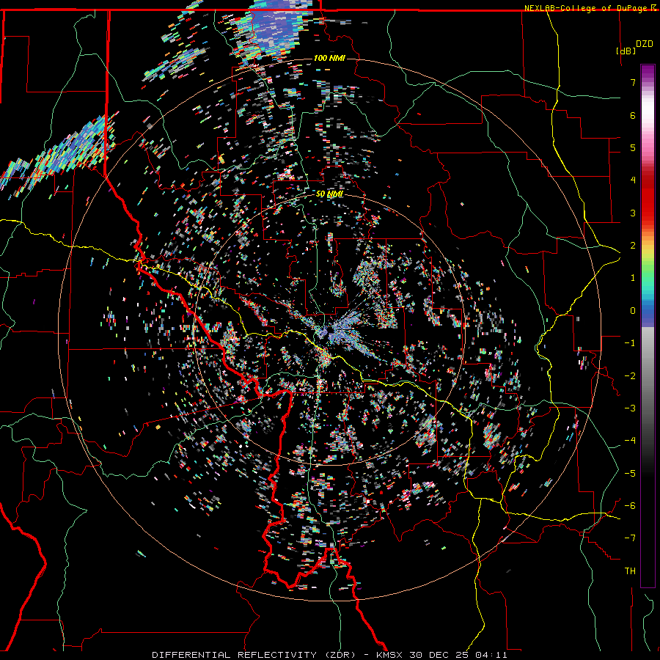Click the '-6' value on color scale

[x=630, y=506]
